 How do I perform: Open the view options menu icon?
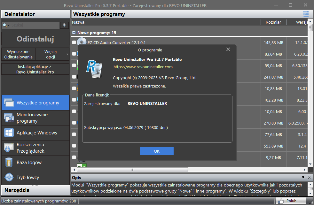point(306,14)
